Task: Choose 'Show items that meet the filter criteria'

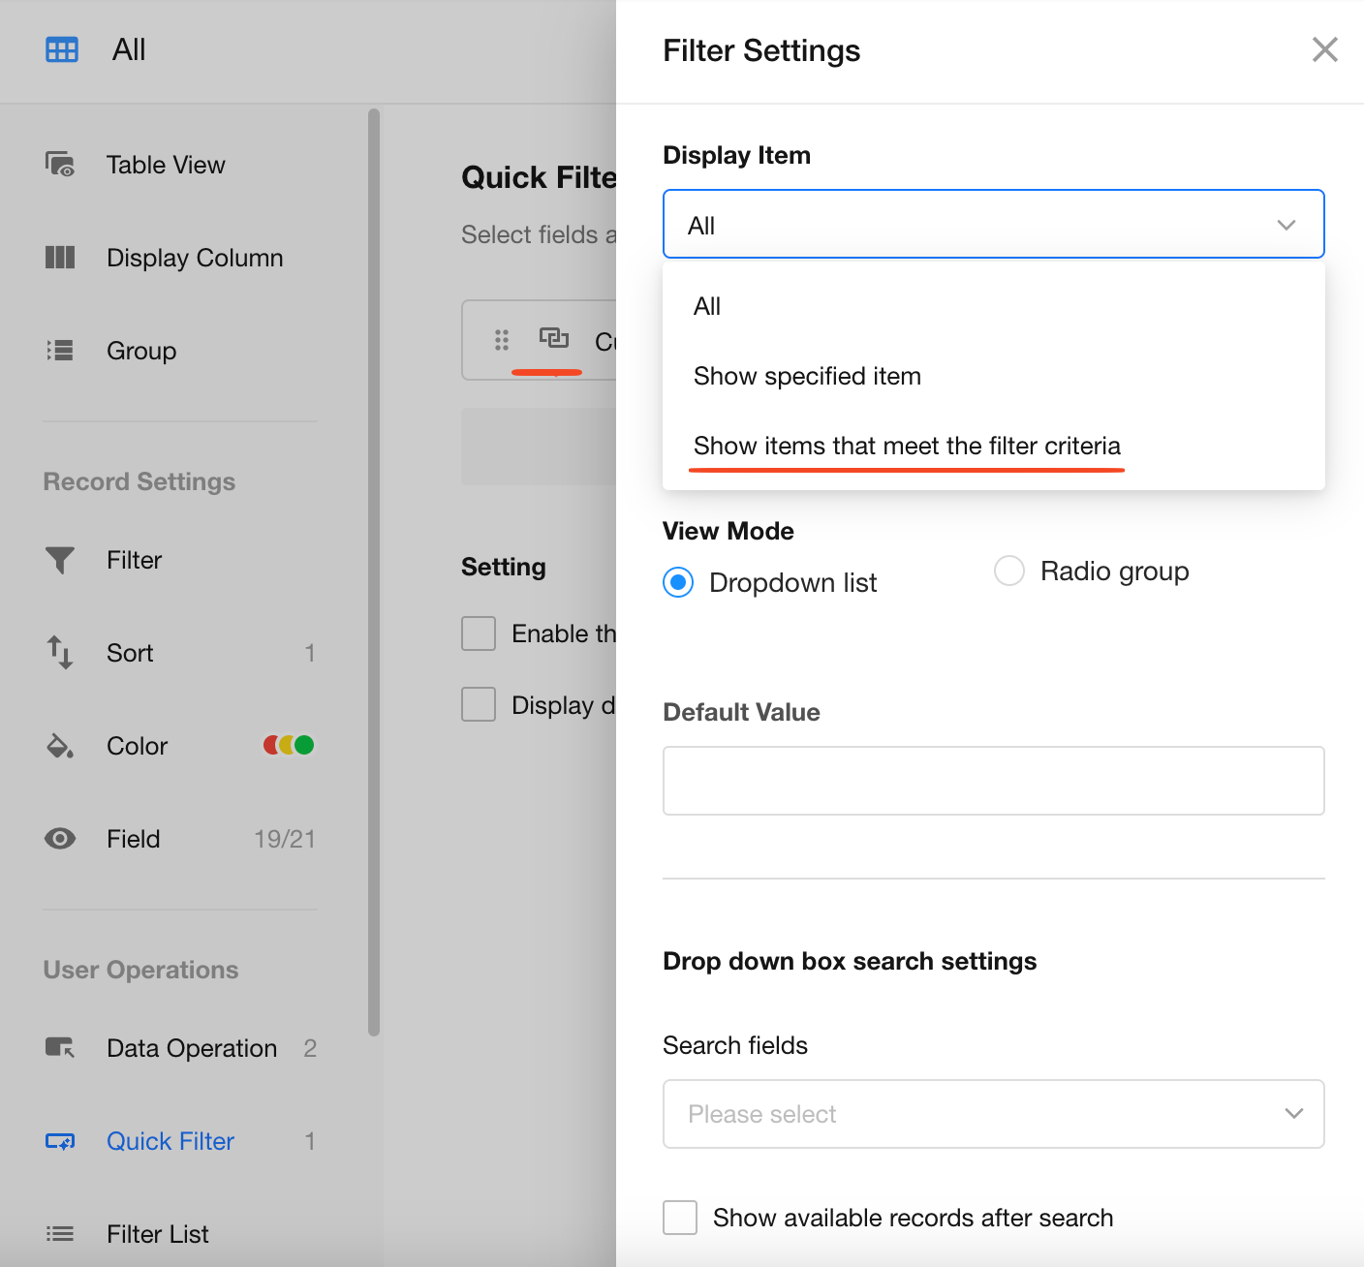Action: click(x=907, y=446)
